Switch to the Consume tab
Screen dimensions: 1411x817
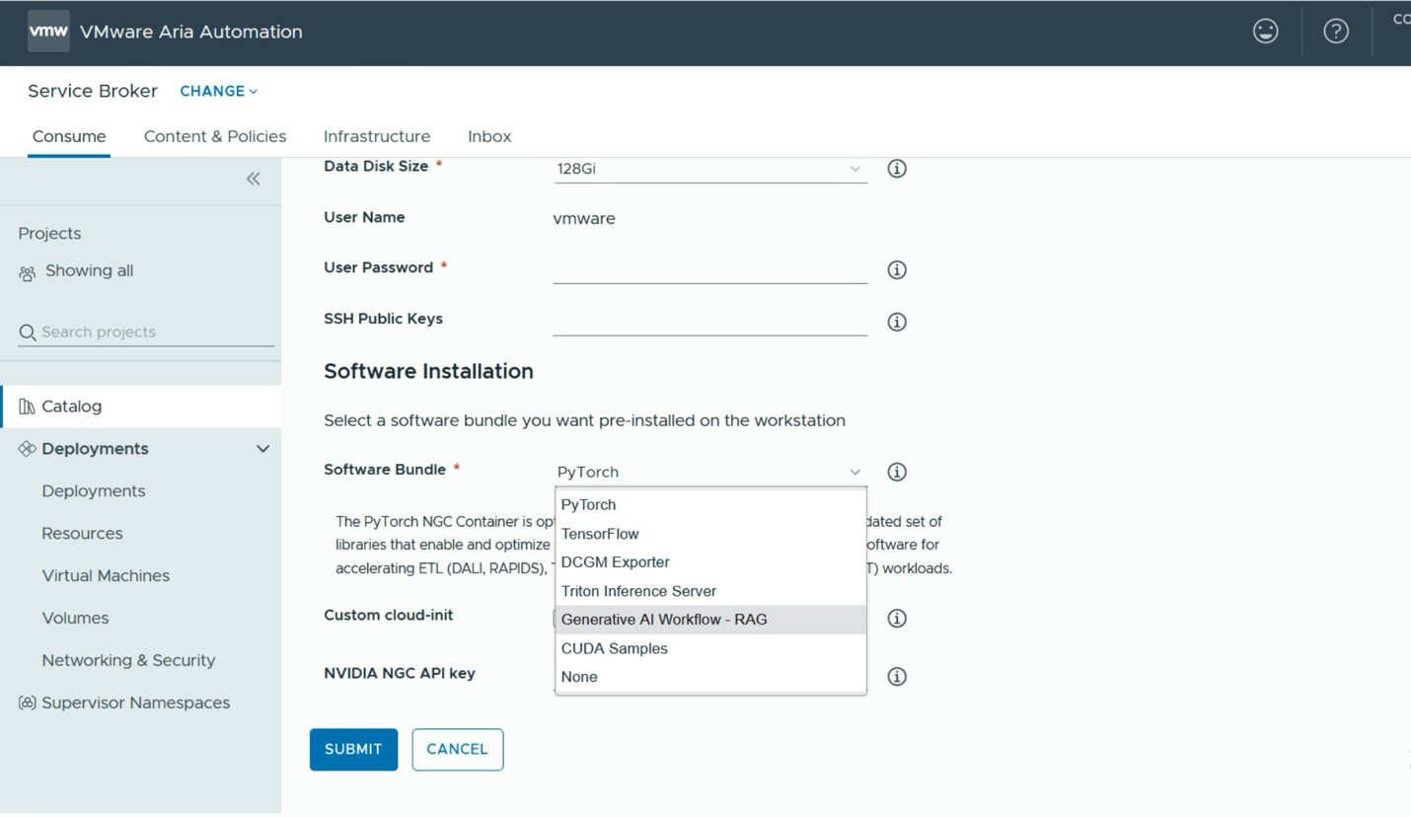[x=69, y=136]
